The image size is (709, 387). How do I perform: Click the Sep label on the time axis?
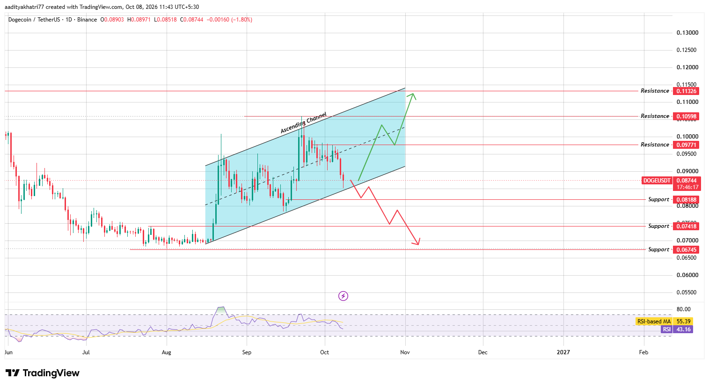tap(247, 352)
